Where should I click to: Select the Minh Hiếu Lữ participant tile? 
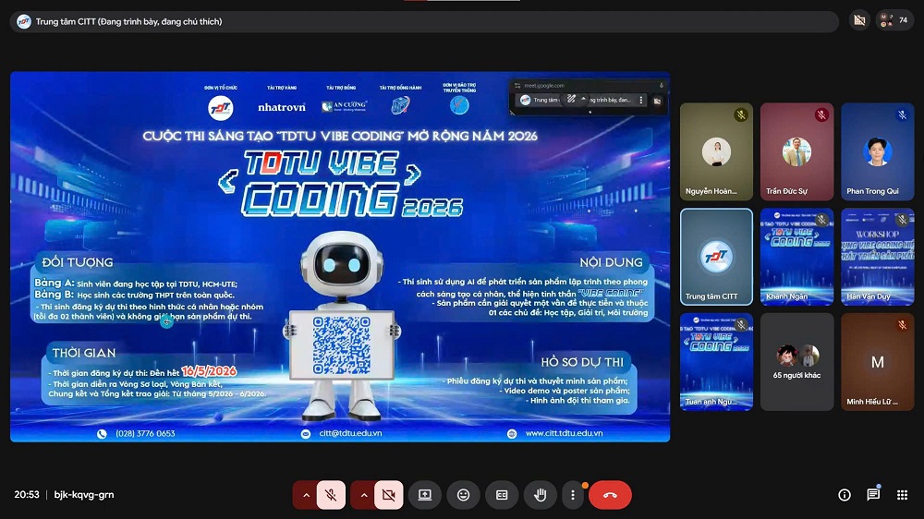878,362
